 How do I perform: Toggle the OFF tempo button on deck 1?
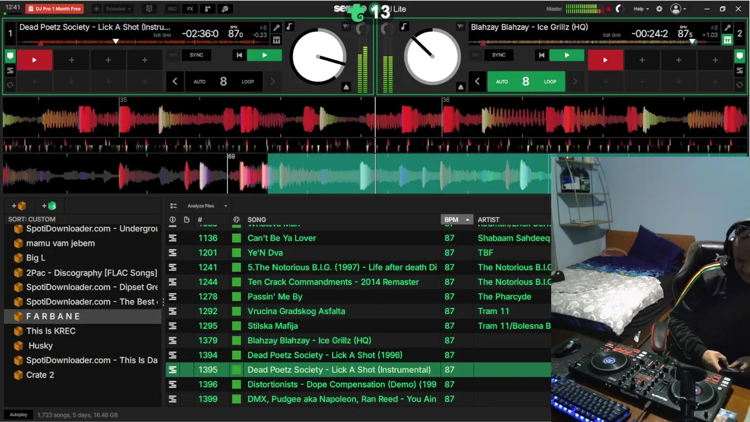coord(173,55)
